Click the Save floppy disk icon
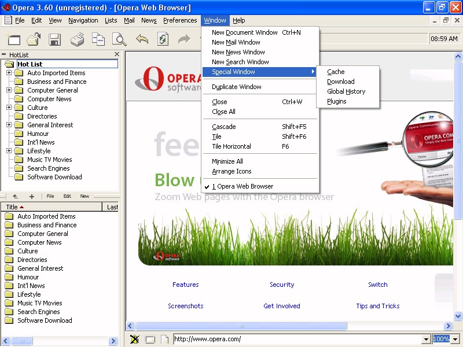 [55, 39]
